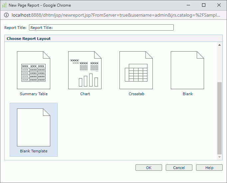Select the Summary Table layout icon
227x183 pixels.
[x=34, y=70]
